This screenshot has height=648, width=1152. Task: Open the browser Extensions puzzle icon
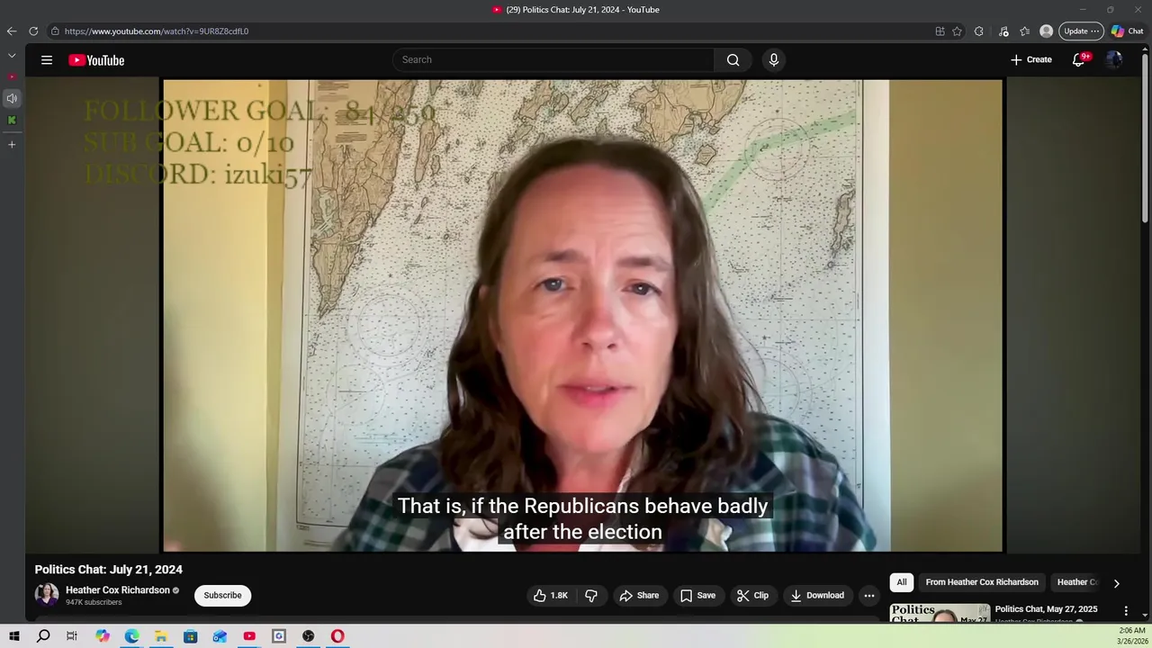[979, 31]
